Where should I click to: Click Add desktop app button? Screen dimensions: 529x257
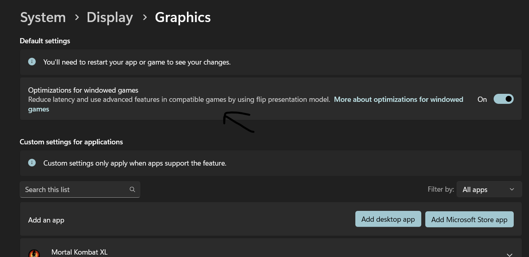pos(388,219)
